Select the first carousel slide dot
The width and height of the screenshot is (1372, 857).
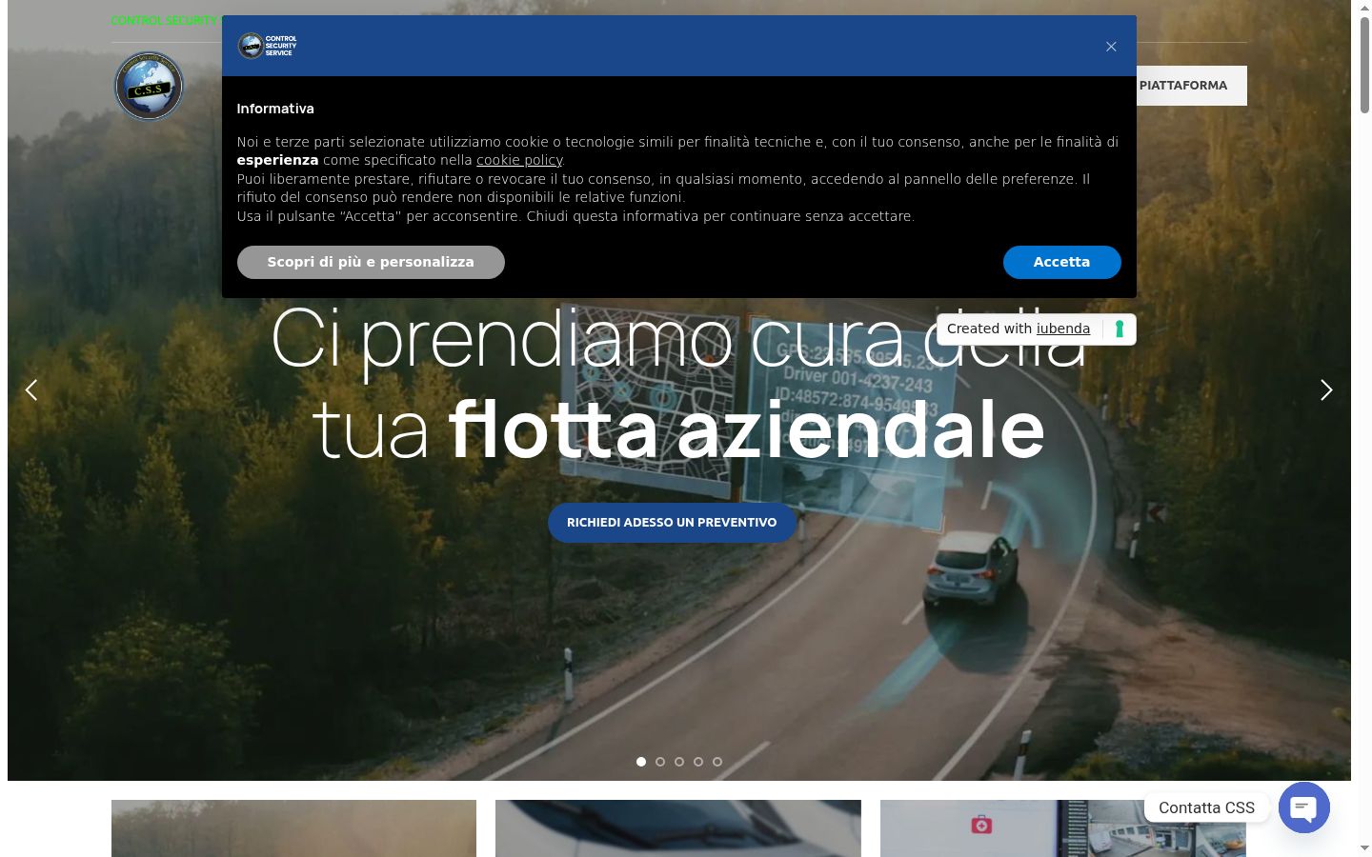[x=641, y=762]
